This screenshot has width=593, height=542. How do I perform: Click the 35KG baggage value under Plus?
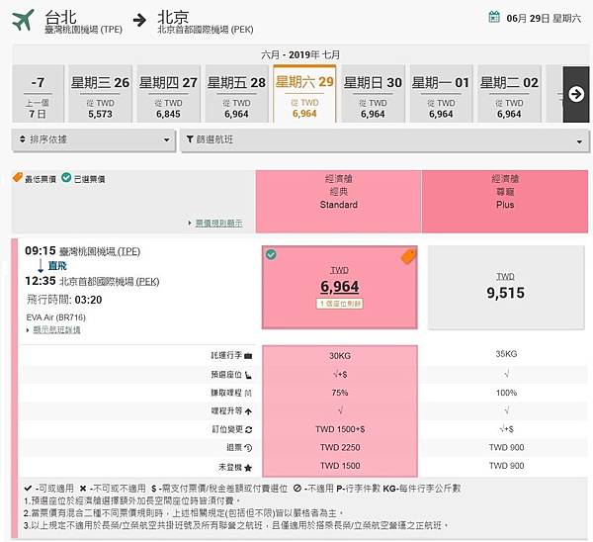pos(506,354)
